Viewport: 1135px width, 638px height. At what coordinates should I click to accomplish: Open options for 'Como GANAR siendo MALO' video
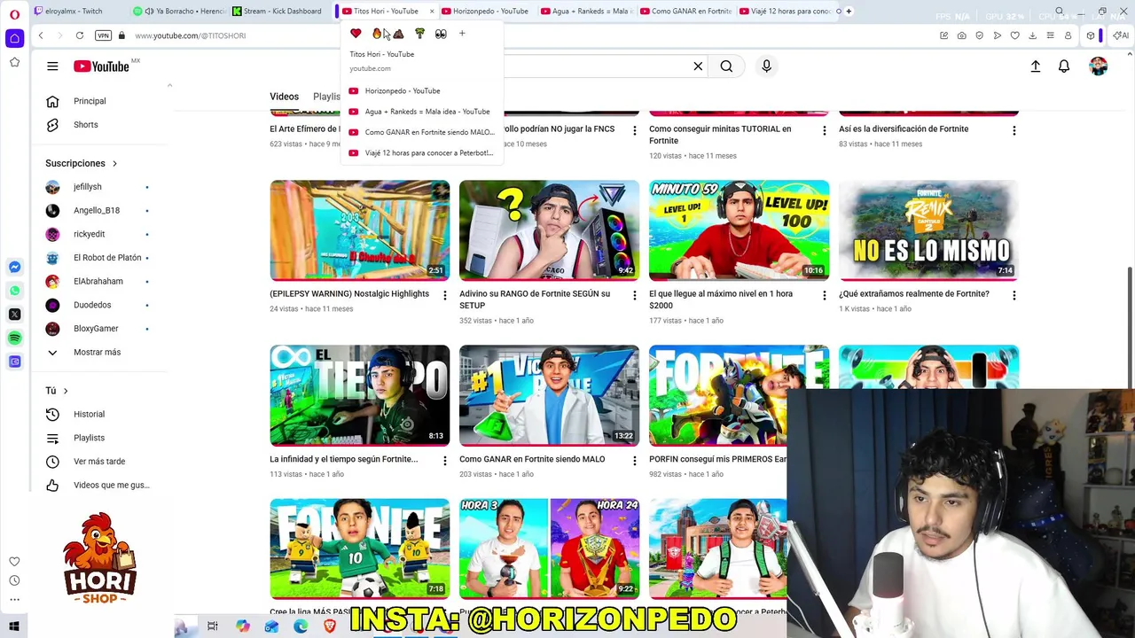click(634, 461)
